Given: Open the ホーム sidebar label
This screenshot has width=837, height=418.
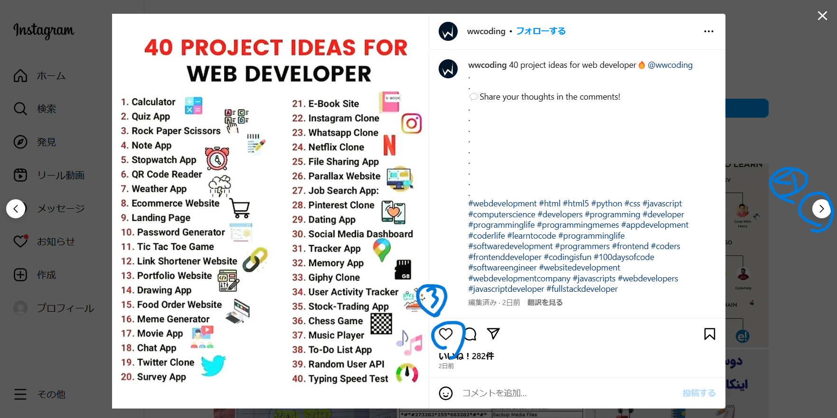Looking at the screenshot, I should (51, 76).
